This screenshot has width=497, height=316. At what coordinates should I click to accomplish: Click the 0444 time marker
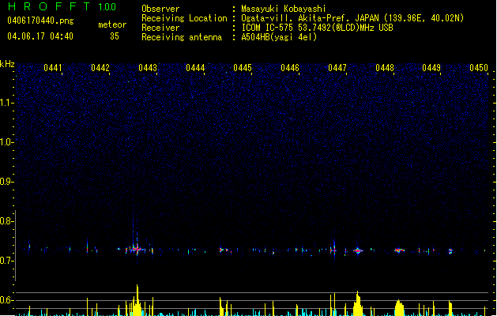tap(195, 68)
